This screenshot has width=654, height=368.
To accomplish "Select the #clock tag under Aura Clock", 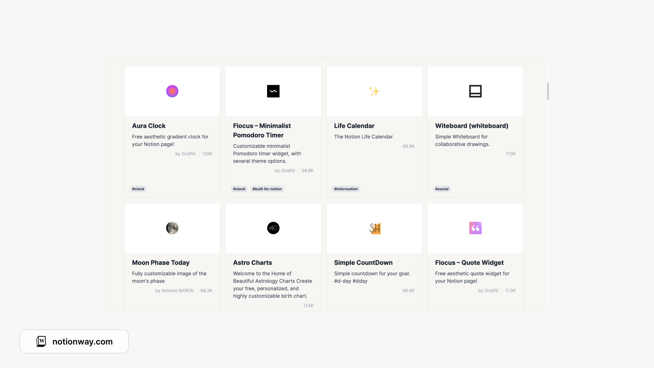I will [138, 189].
